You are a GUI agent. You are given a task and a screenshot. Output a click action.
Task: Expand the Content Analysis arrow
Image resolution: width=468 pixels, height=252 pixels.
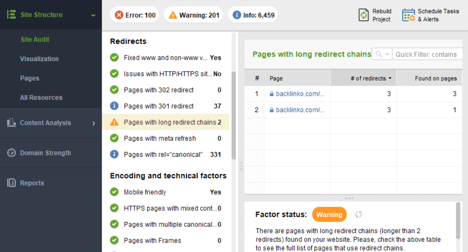94,123
